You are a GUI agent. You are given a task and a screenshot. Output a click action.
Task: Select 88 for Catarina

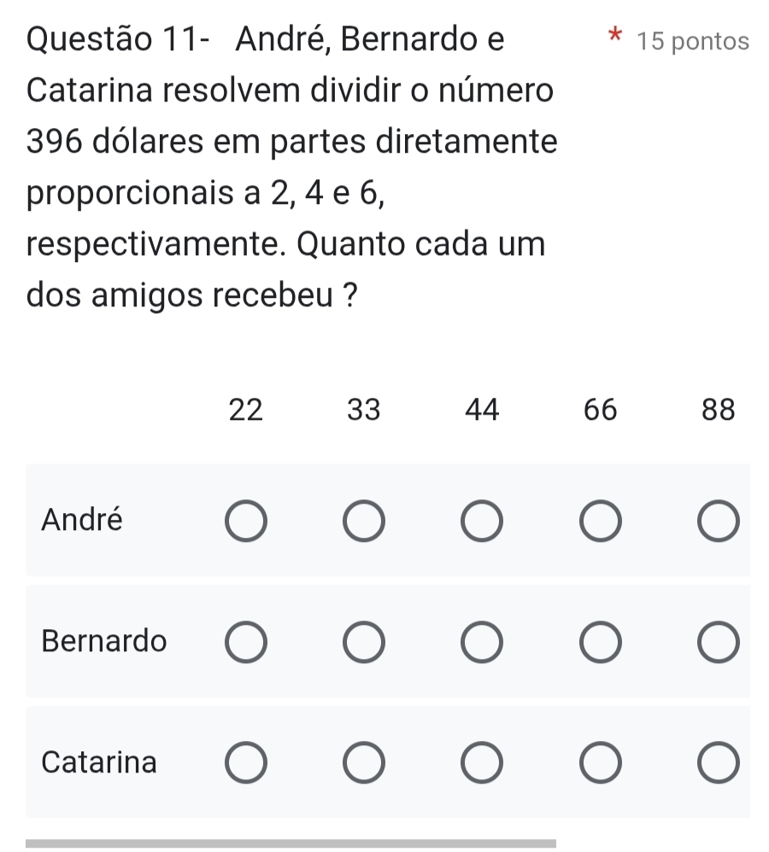pyautogui.click(x=718, y=764)
